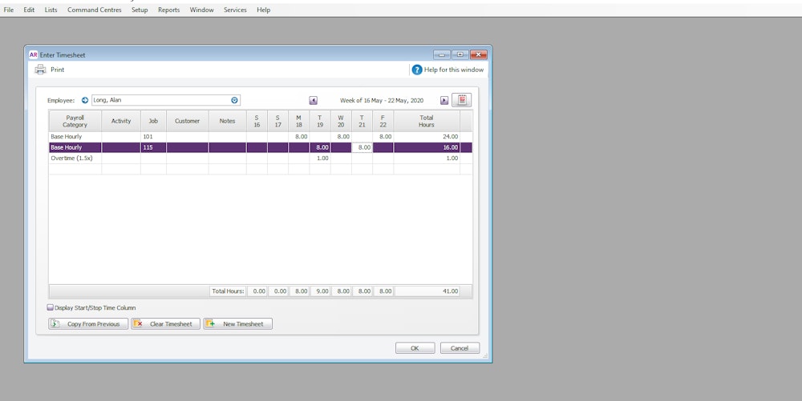The width and height of the screenshot is (802, 401).
Task: Click the Copy From Previous button
Action: coord(87,324)
